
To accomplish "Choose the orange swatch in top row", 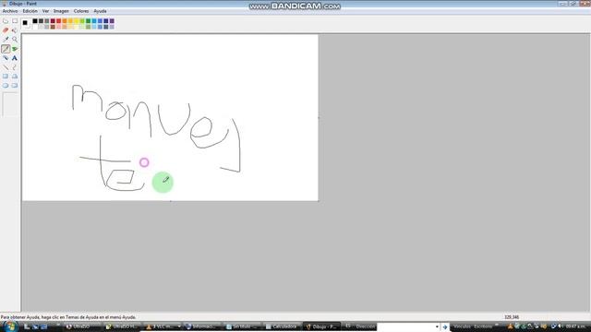I will (x=65, y=21).
